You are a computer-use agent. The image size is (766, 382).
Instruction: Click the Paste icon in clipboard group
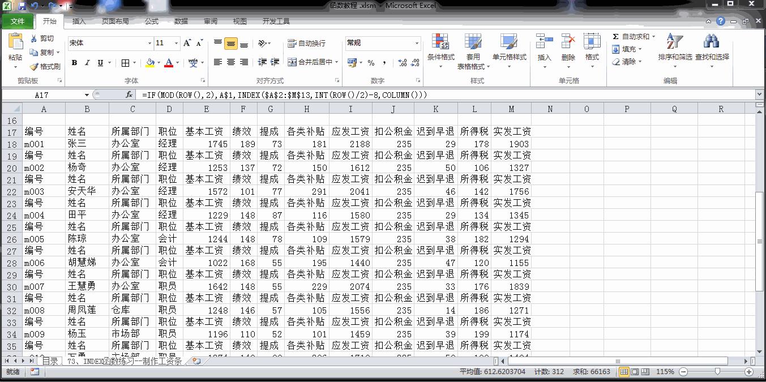tap(15, 42)
